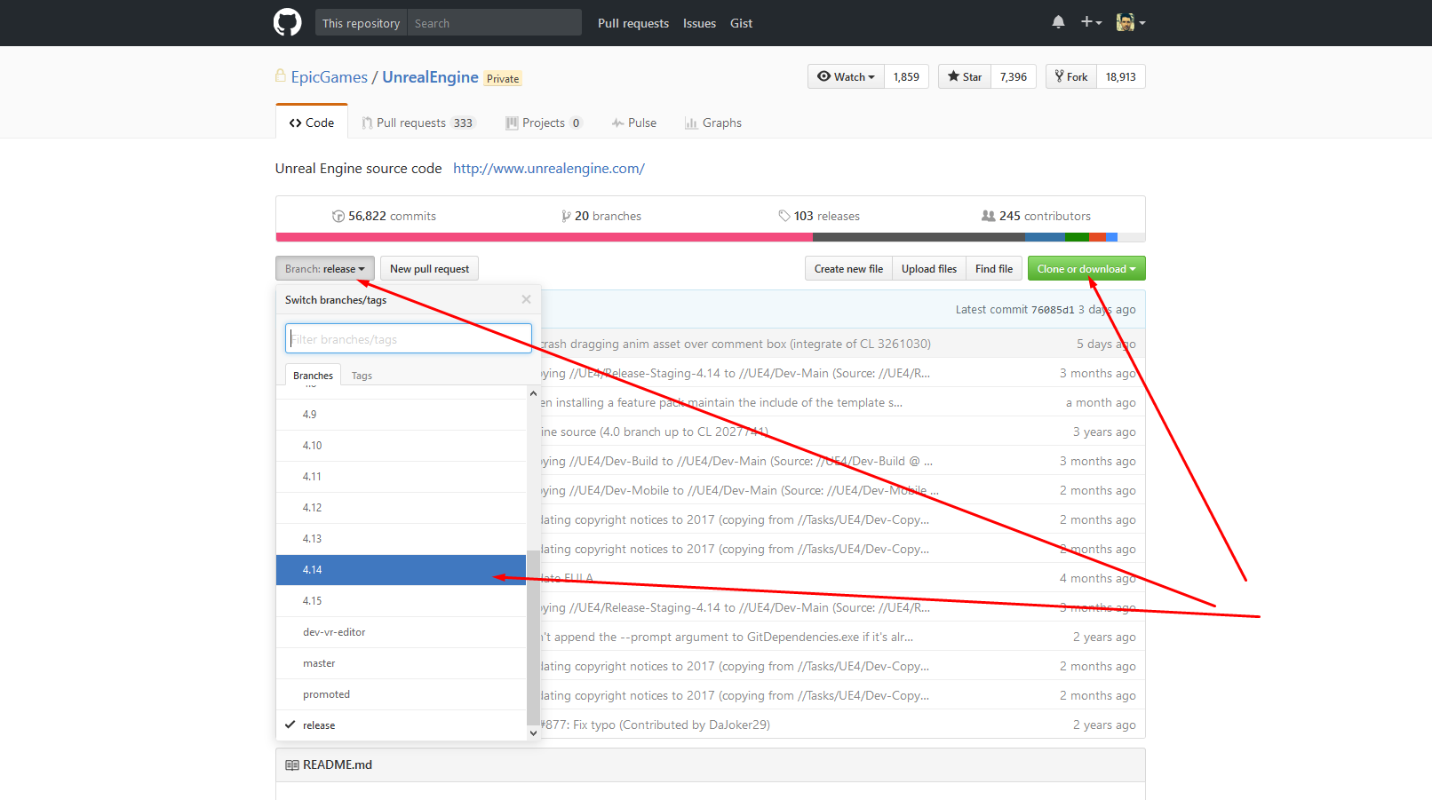This screenshot has height=800, width=1432.
Task: Select branch 4.15
Action: (x=402, y=601)
